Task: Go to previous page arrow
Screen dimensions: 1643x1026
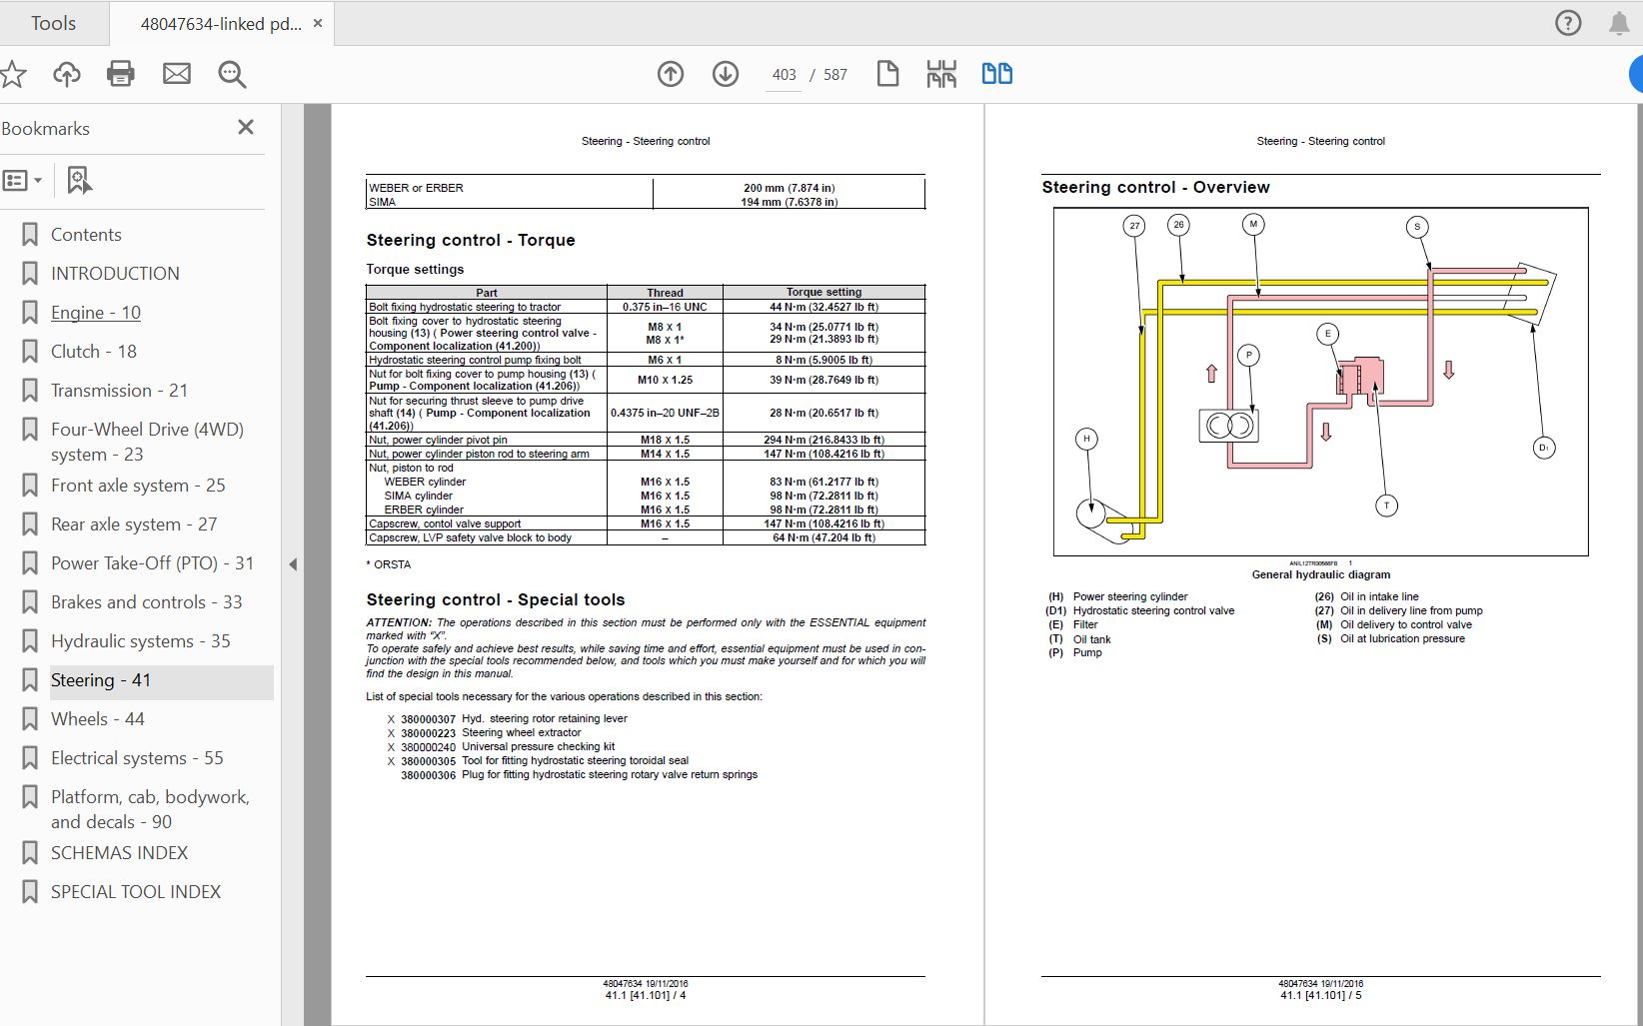Action: pos(671,74)
